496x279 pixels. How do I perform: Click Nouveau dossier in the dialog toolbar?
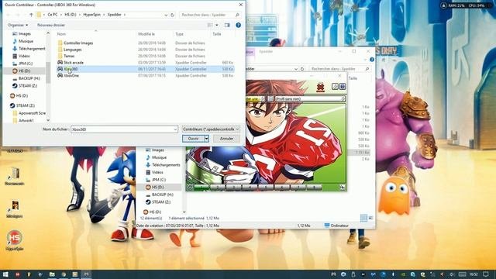coord(51,25)
